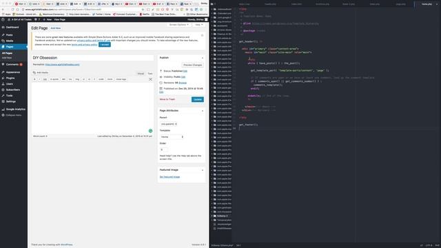Image resolution: width=441 pixels, height=248 pixels.
Task: Collapse the Publish box
Action: [202, 58]
